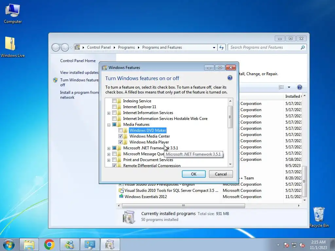Launch Google Chrome from the taskbar

point(49,244)
